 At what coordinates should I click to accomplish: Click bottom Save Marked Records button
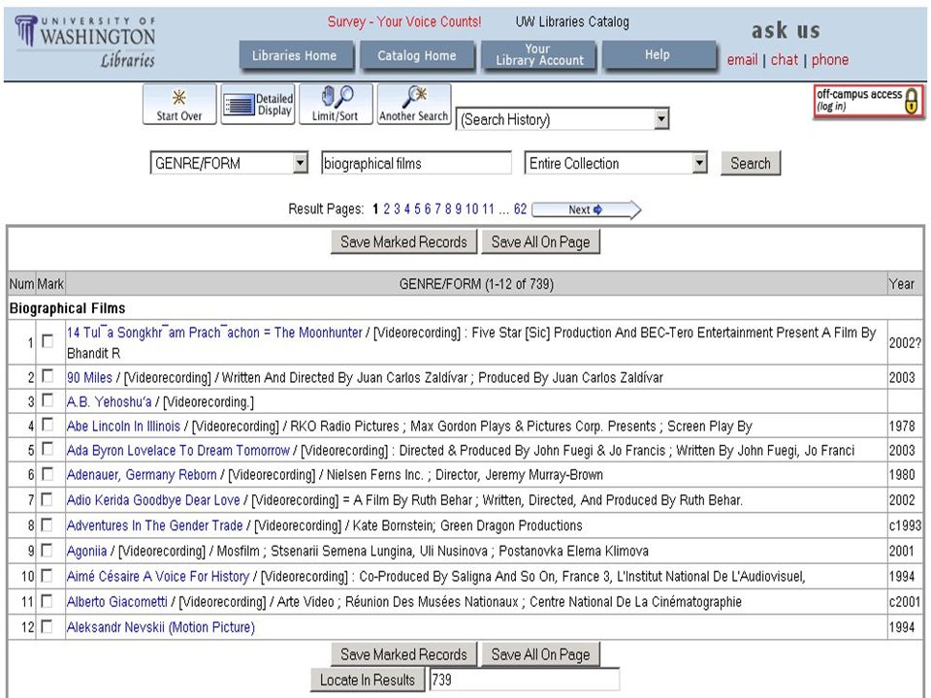click(x=403, y=654)
